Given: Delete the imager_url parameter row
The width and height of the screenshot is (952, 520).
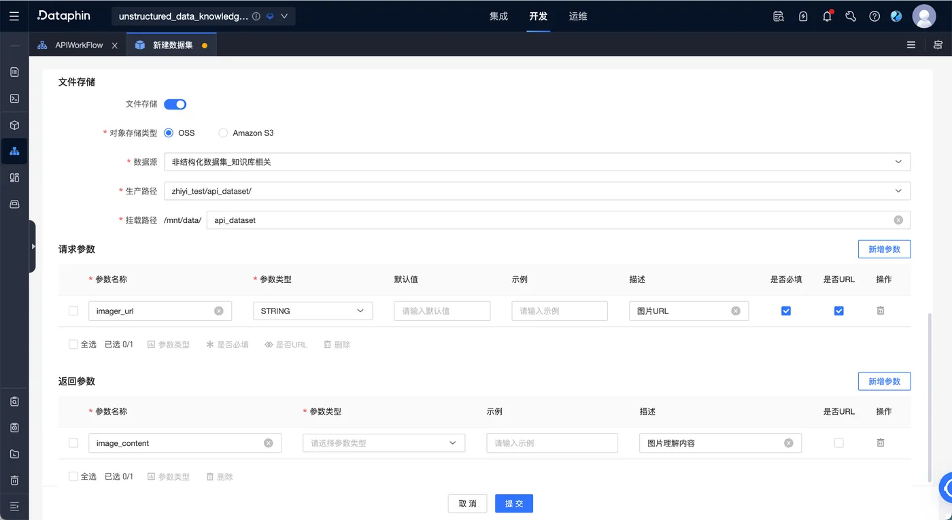Looking at the screenshot, I should 881,311.
